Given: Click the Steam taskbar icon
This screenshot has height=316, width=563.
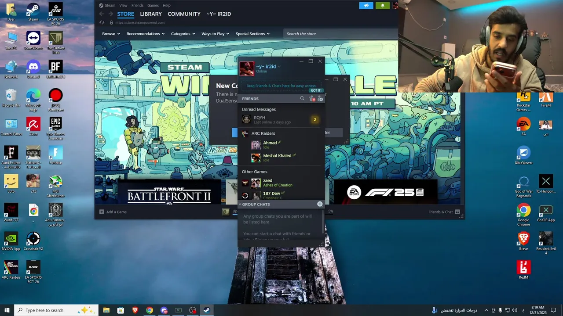Looking at the screenshot, I should [206, 310].
